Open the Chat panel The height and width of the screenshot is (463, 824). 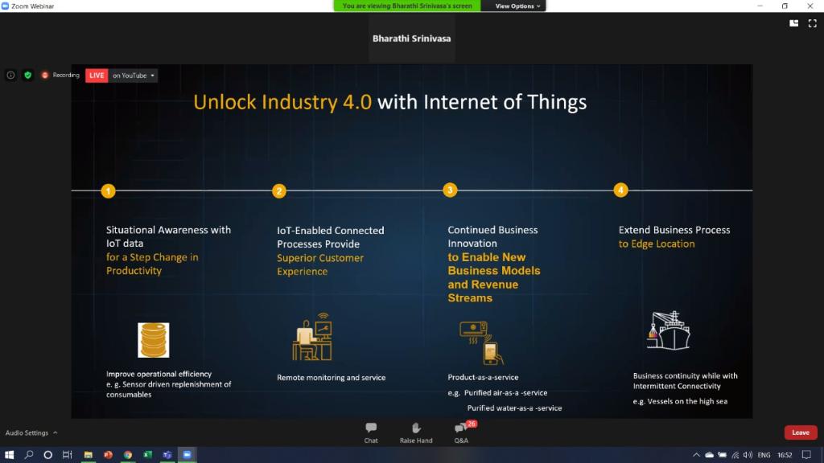[x=371, y=432]
